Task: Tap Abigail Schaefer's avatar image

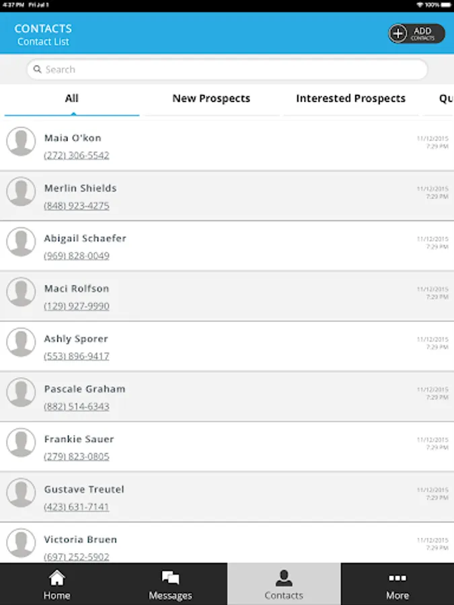Action: tap(21, 242)
